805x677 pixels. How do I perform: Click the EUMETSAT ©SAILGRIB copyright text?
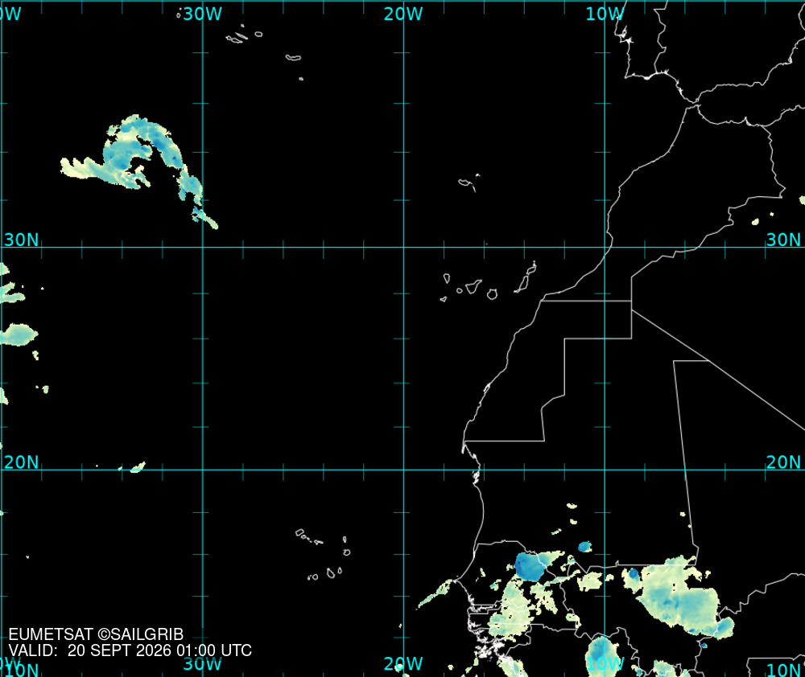point(96,634)
